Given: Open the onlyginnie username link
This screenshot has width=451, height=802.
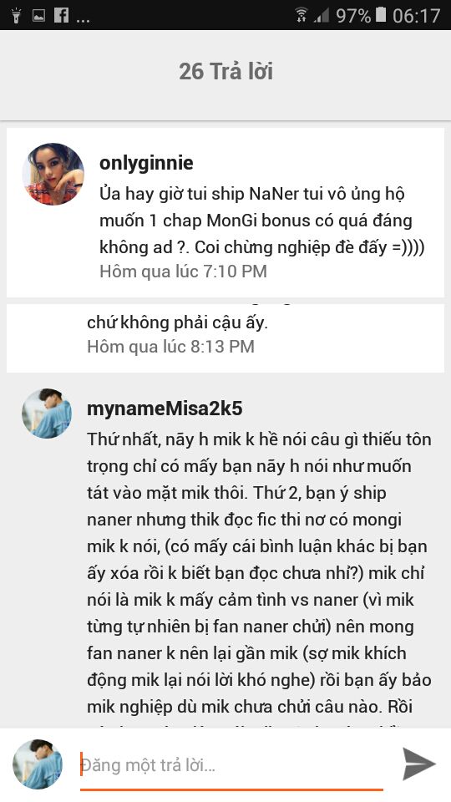Looking at the screenshot, I should click(146, 163).
